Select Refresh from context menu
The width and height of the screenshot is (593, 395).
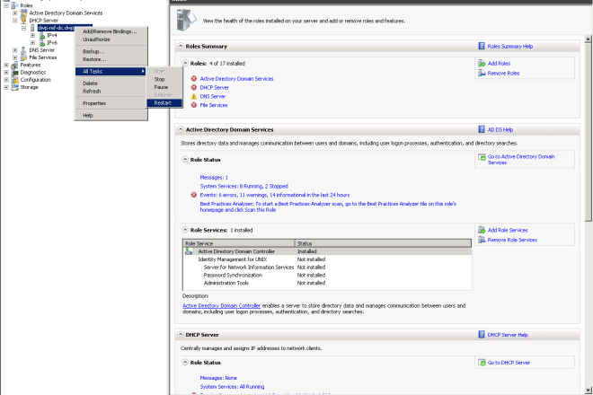point(111,91)
